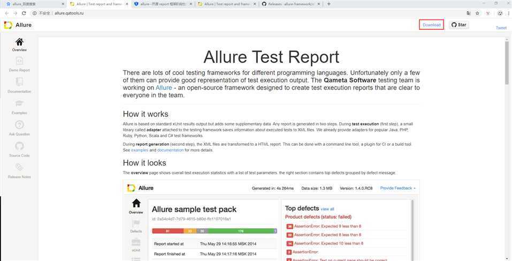Open the profile avatar icon in Chrome toolbar

pos(500,13)
